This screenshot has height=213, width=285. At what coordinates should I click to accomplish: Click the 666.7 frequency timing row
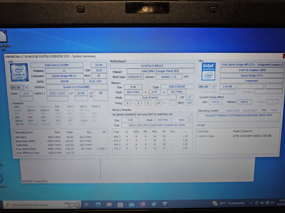(152, 136)
